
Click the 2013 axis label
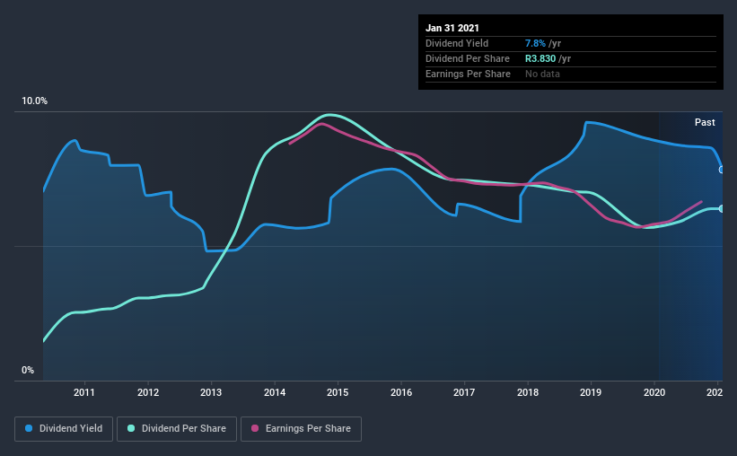[x=211, y=392]
